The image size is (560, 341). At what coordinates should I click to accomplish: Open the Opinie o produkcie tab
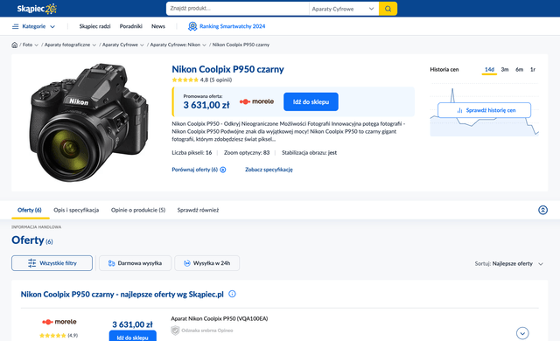tap(138, 210)
